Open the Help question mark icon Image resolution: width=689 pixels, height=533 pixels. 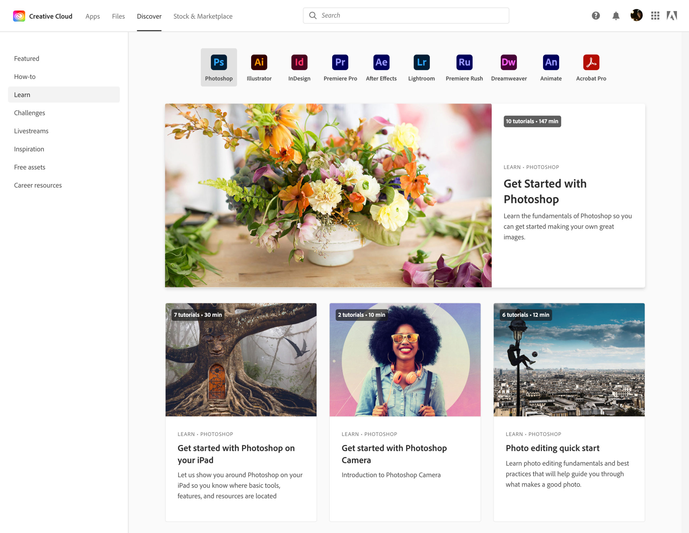[x=596, y=16]
